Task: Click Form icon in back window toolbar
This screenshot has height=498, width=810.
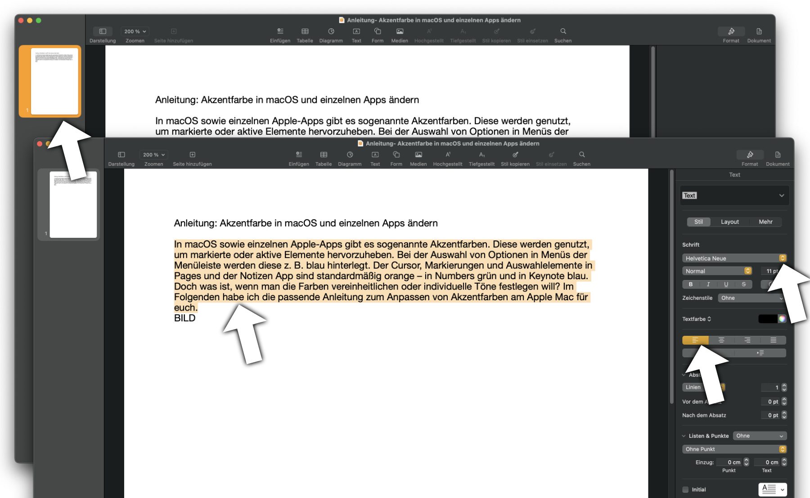Action: pyautogui.click(x=378, y=31)
